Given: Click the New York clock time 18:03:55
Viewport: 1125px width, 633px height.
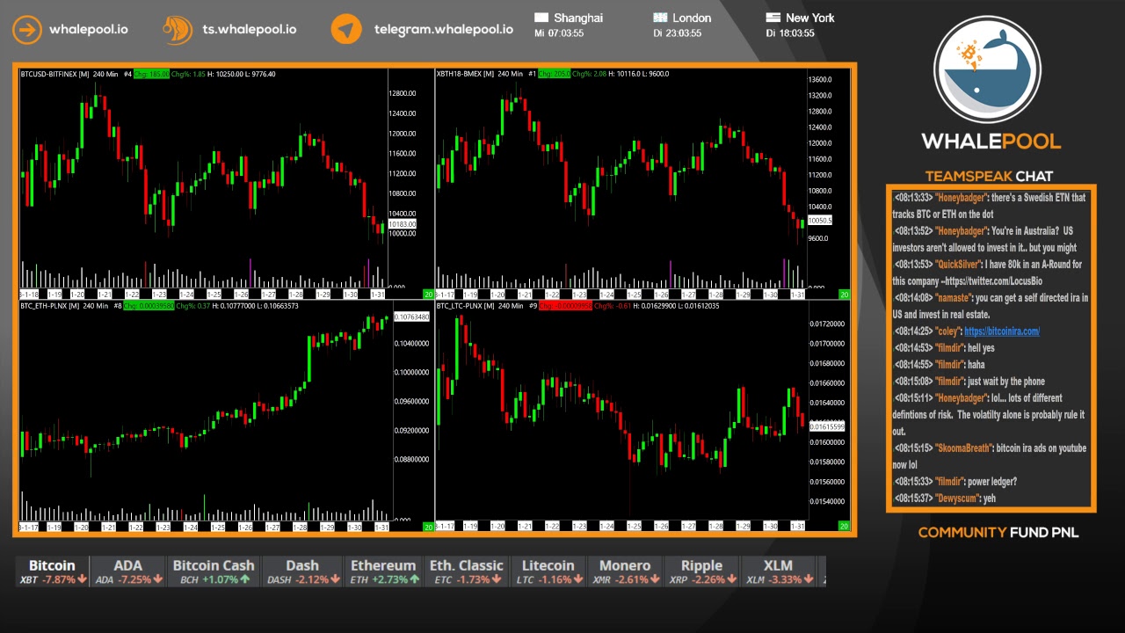Looking at the screenshot, I should 796,33.
